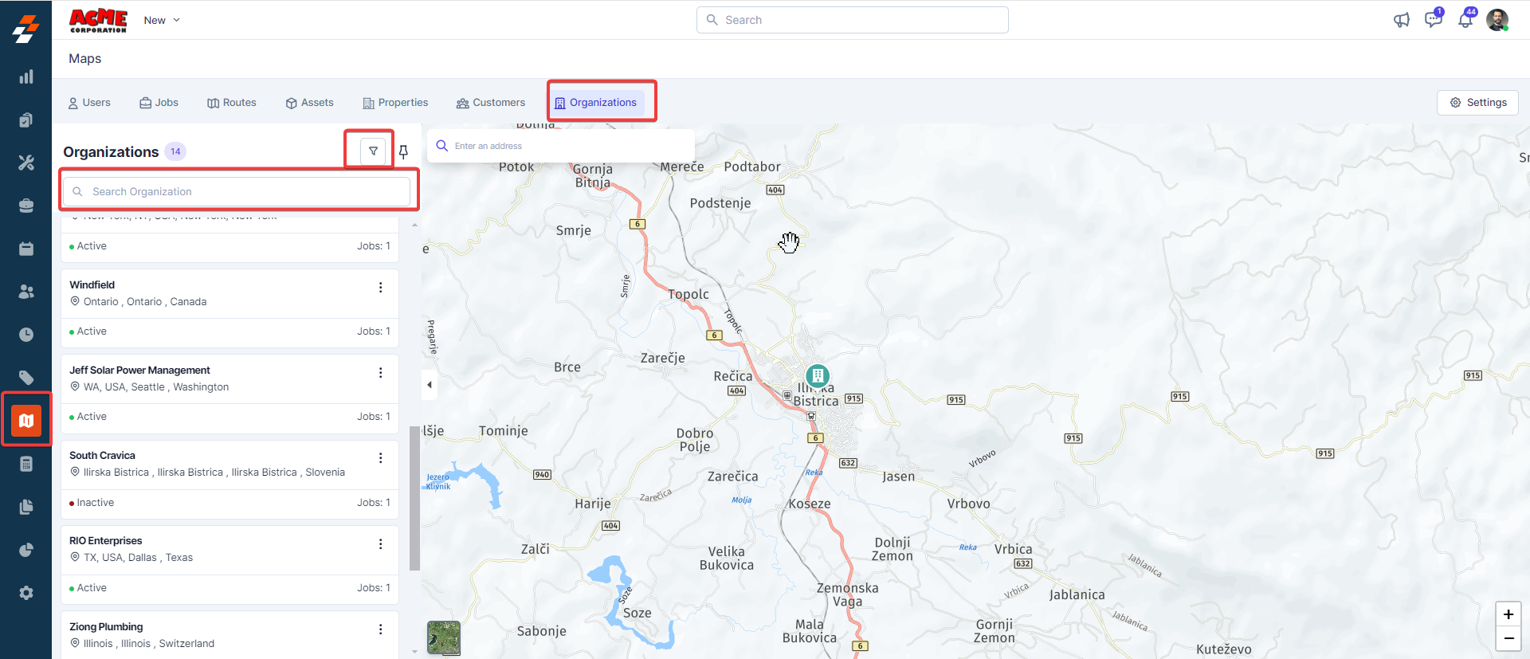Switch to the Customers tab
This screenshot has width=1530, height=659.
coord(491,103)
